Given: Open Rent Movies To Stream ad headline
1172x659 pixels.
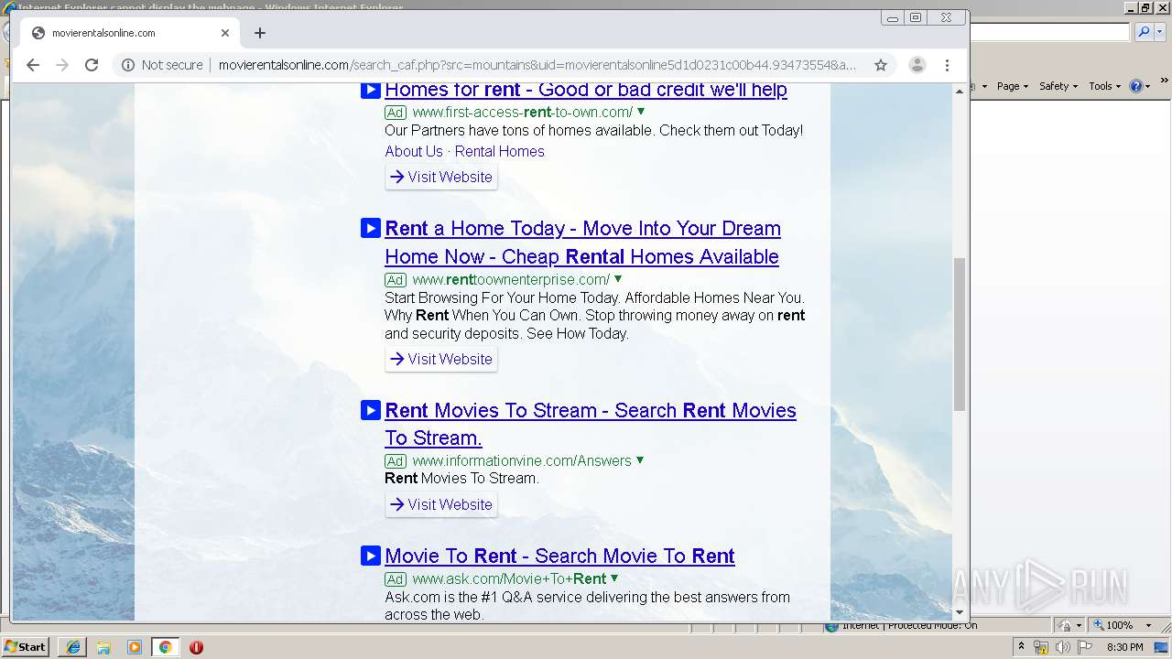Looking at the screenshot, I should 591,424.
